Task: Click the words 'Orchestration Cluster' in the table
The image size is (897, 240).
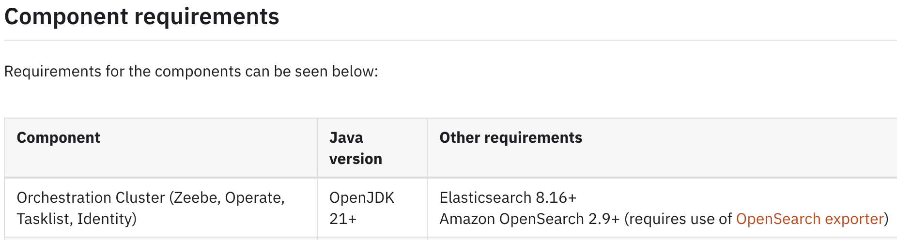Action: click(x=91, y=197)
